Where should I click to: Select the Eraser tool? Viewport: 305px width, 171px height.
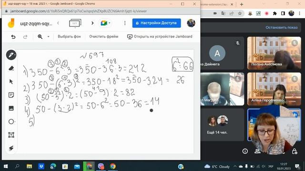tap(11, 68)
